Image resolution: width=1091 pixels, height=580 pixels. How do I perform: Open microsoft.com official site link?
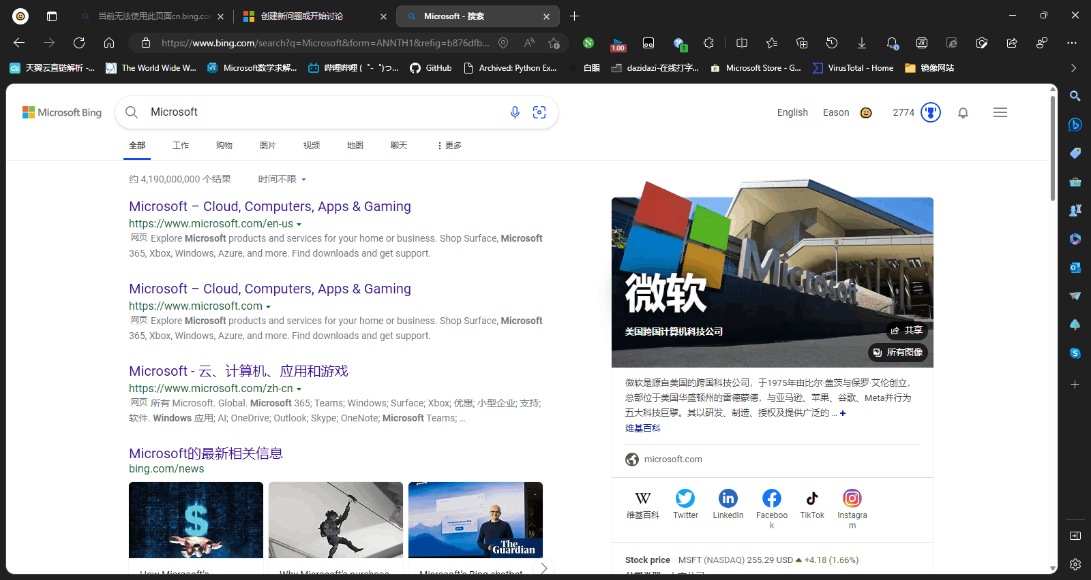tap(672, 460)
